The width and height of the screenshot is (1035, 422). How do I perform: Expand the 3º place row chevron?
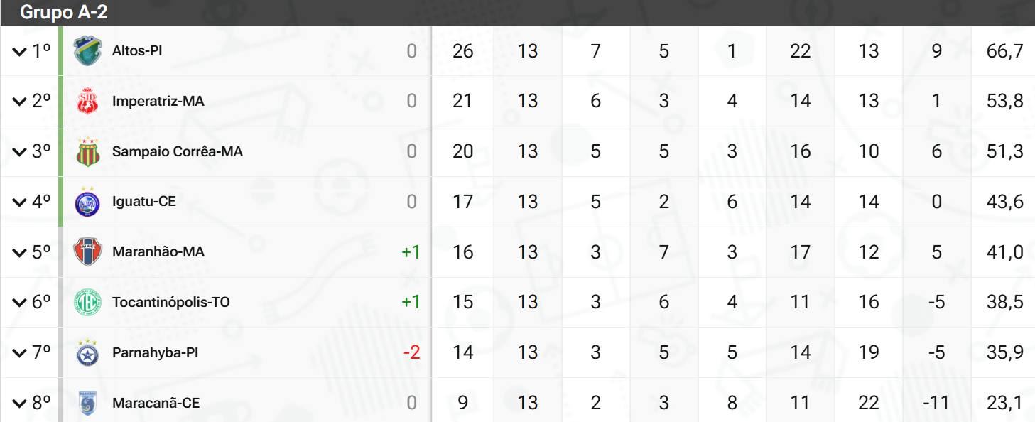tap(19, 152)
